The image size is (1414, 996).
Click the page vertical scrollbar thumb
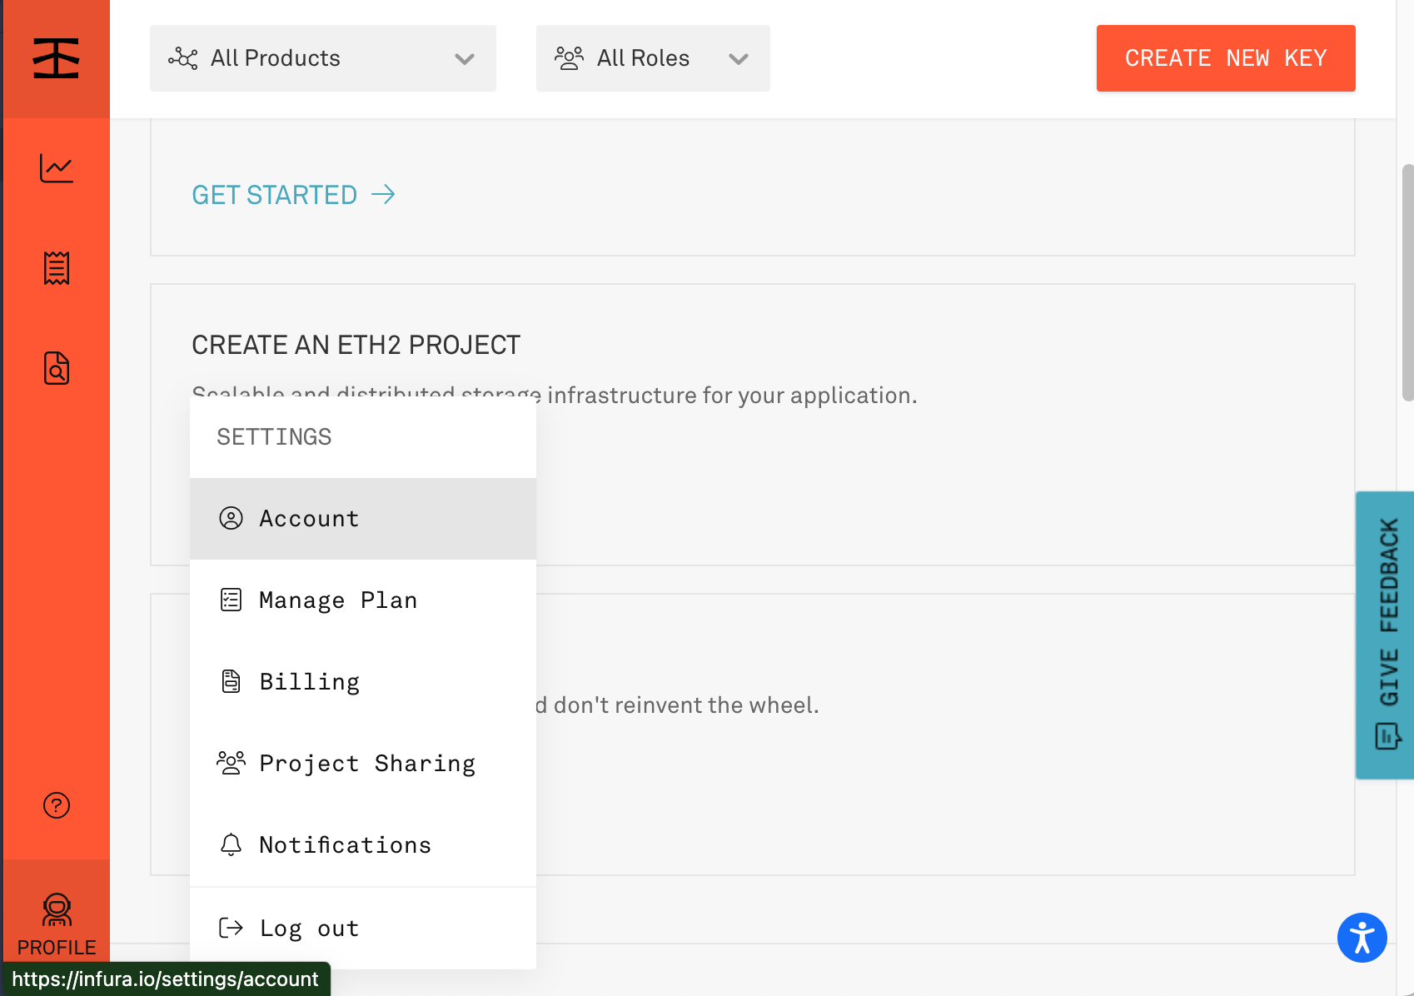1407,283
